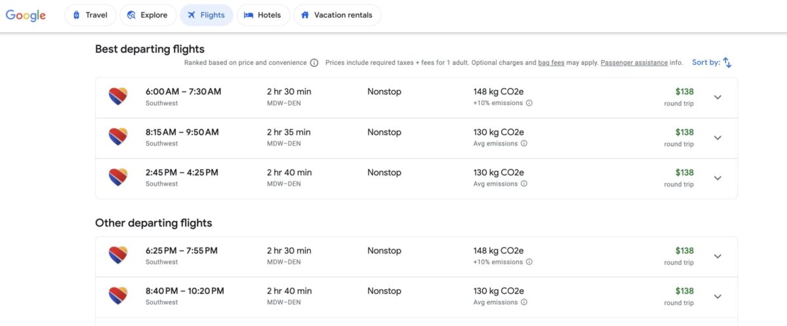Show emissions info for the 8:40 PM flight
Screen dimensions: 787x326
coord(524,302)
